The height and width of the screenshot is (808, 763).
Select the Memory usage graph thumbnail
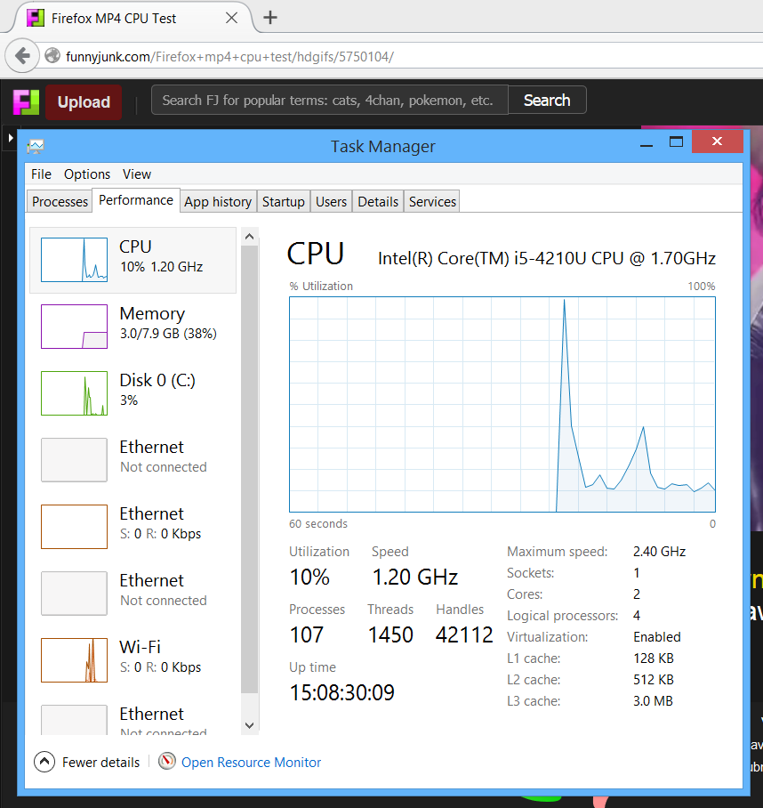pyautogui.click(x=74, y=327)
